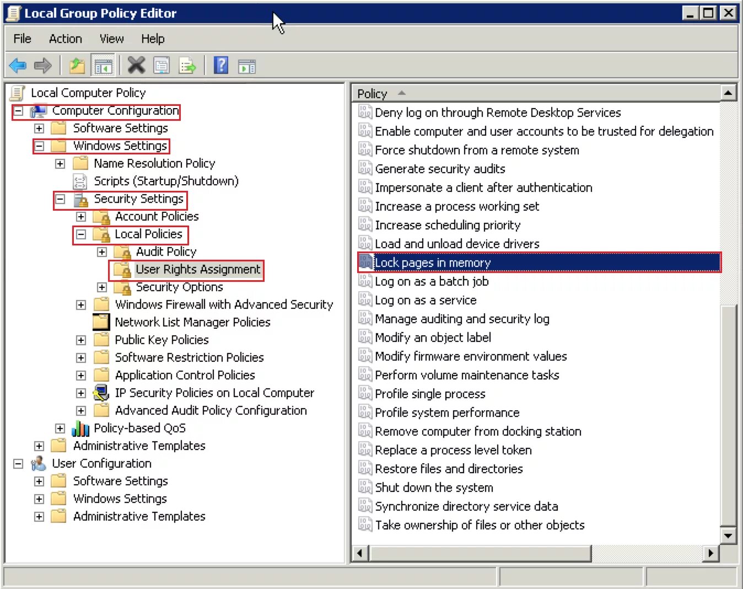Open the View menu
The width and height of the screenshot is (743, 589).
(111, 39)
